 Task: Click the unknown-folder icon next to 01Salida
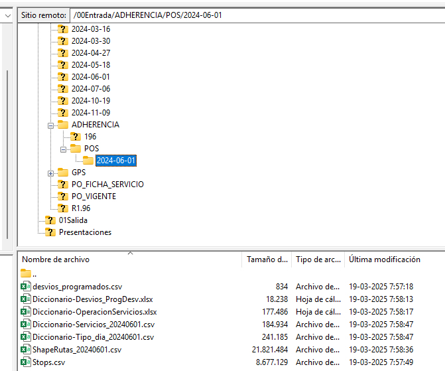(50, 220)
